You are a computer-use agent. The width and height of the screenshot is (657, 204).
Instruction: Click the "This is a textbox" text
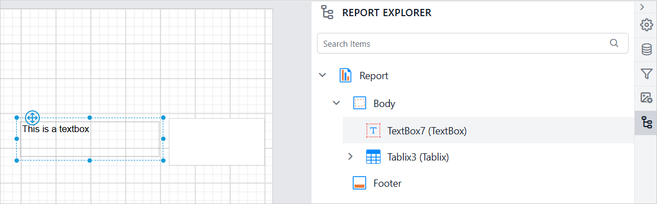pos(56,129)
